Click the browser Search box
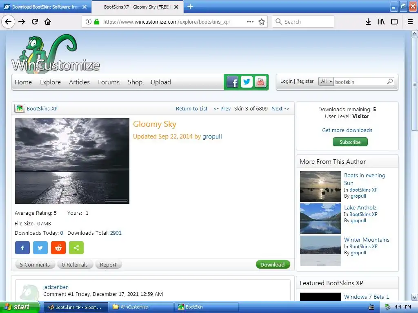This screenshot has height=313, width=418. coord(303,22)
